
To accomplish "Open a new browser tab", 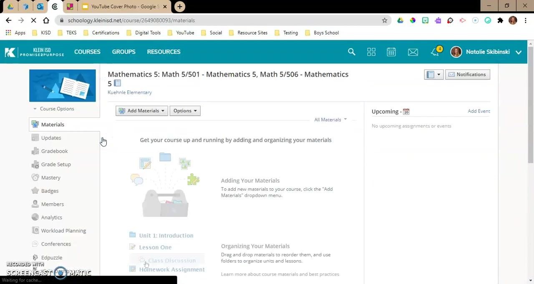I will click(179, 6).
